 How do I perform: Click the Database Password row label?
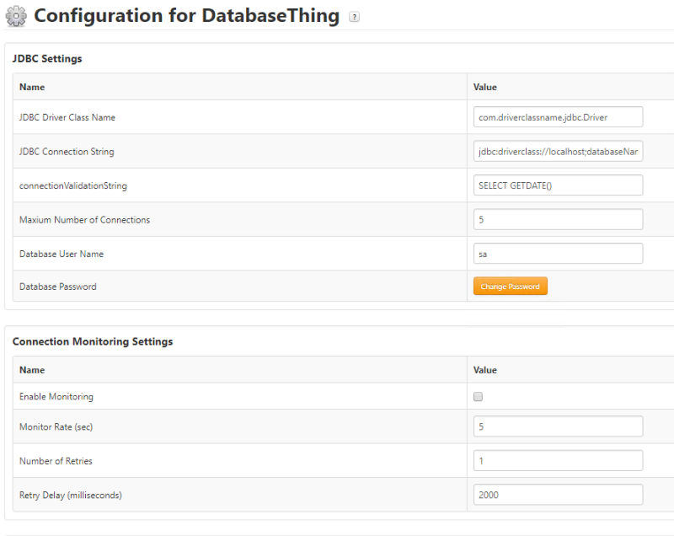pos(58,287)
